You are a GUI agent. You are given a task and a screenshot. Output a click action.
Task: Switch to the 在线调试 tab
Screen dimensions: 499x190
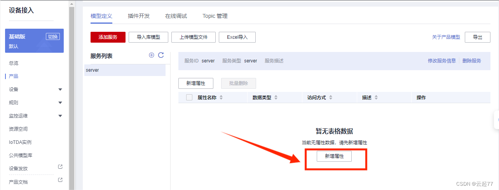click(x=176, y=16)
